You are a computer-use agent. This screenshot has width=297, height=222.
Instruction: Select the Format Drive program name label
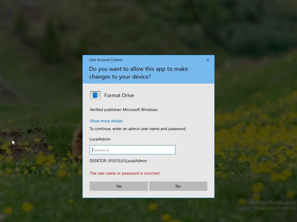[119, 95]
